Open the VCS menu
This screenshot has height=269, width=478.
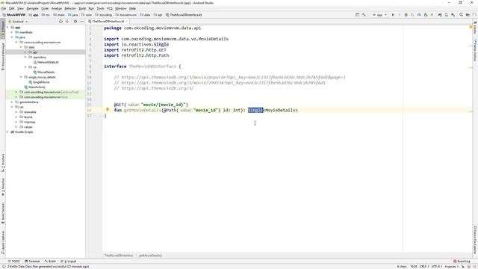pos(110,8)
